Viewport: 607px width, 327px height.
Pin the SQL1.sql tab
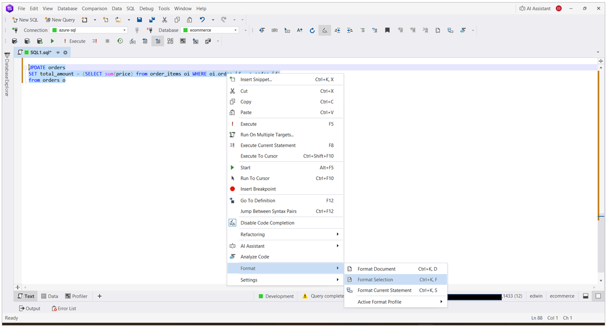click(58, 52)
